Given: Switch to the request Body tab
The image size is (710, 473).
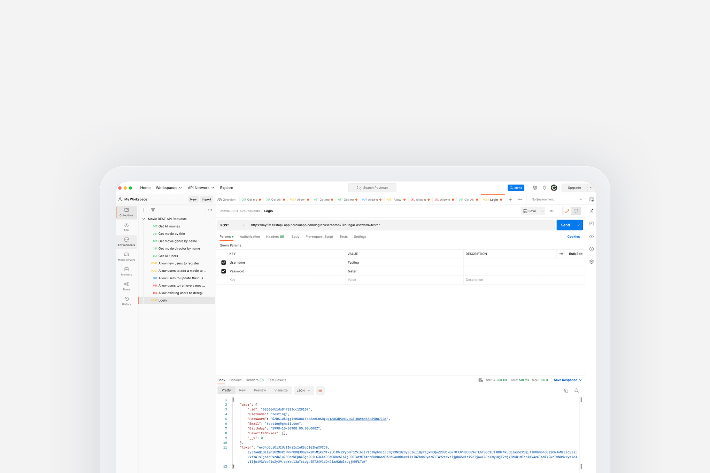Looking at the screenshot, I should [x=295, y=236].
